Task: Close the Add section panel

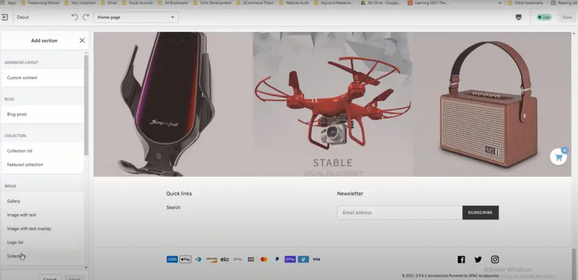Action: coord(82,41)
